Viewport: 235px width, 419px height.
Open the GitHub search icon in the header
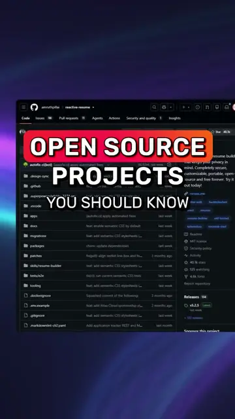click(x=154, y=107)
